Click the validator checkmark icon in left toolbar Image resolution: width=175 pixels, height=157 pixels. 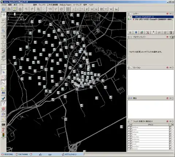[x=4, y=98]
